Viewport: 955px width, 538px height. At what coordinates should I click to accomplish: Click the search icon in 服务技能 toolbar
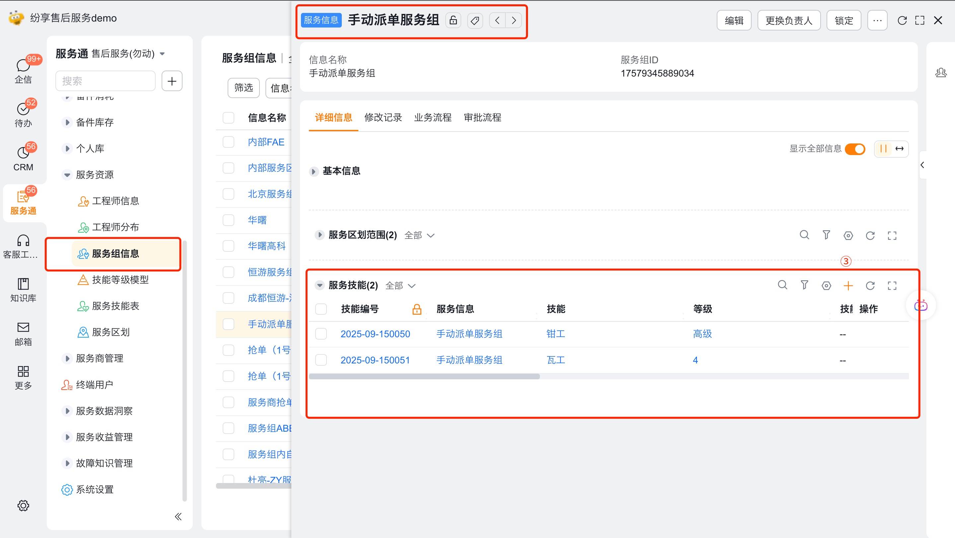[x=782, y=285]
